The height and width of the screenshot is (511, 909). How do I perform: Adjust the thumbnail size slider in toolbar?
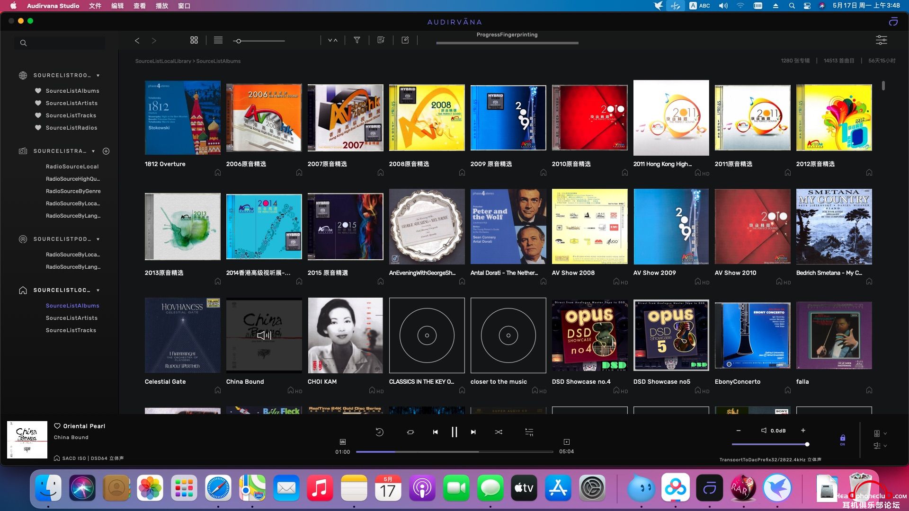(x=259, y=41)
